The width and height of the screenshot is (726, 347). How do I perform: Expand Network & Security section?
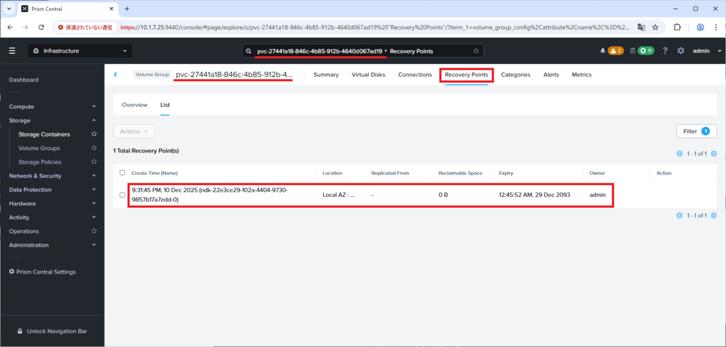(52, 176)
